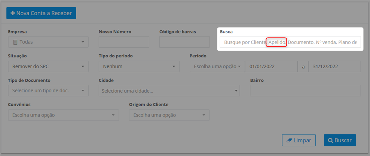Expand the Convênios dropdown
Image resolution: width=370 pixels, height=156 pixels.
[64, 115]
